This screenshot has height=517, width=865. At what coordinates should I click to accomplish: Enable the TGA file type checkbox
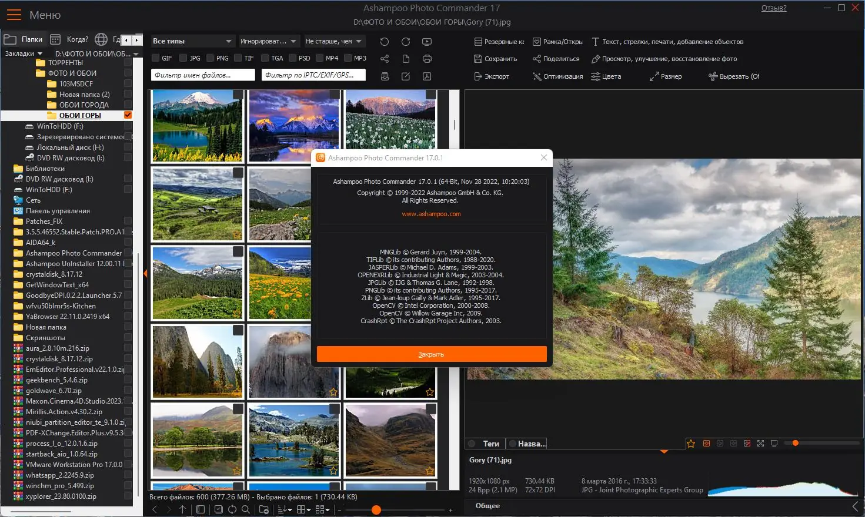coord(265,58)
